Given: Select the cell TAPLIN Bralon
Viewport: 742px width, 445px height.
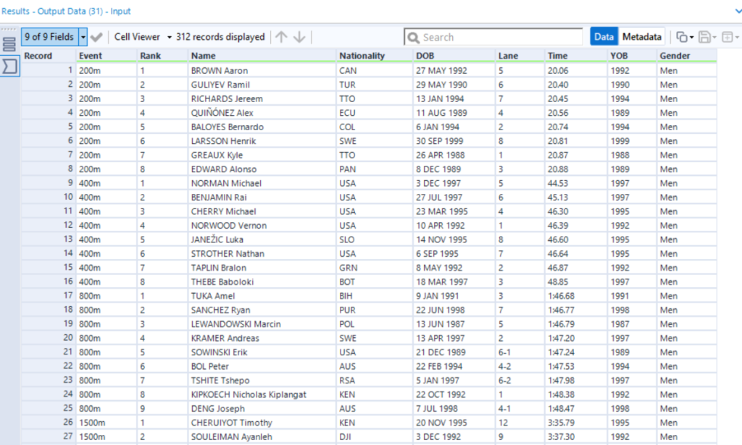Looking at the screenshot, I should pos(262,268).
